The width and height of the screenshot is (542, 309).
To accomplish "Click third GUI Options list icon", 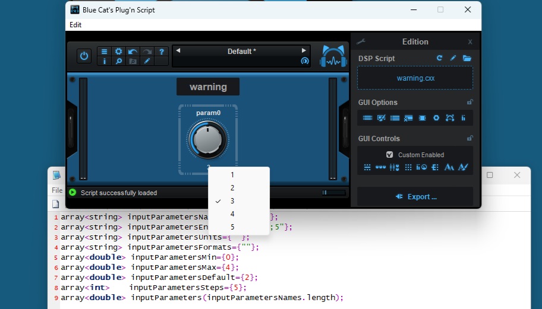I will click(x=395, y=118).
